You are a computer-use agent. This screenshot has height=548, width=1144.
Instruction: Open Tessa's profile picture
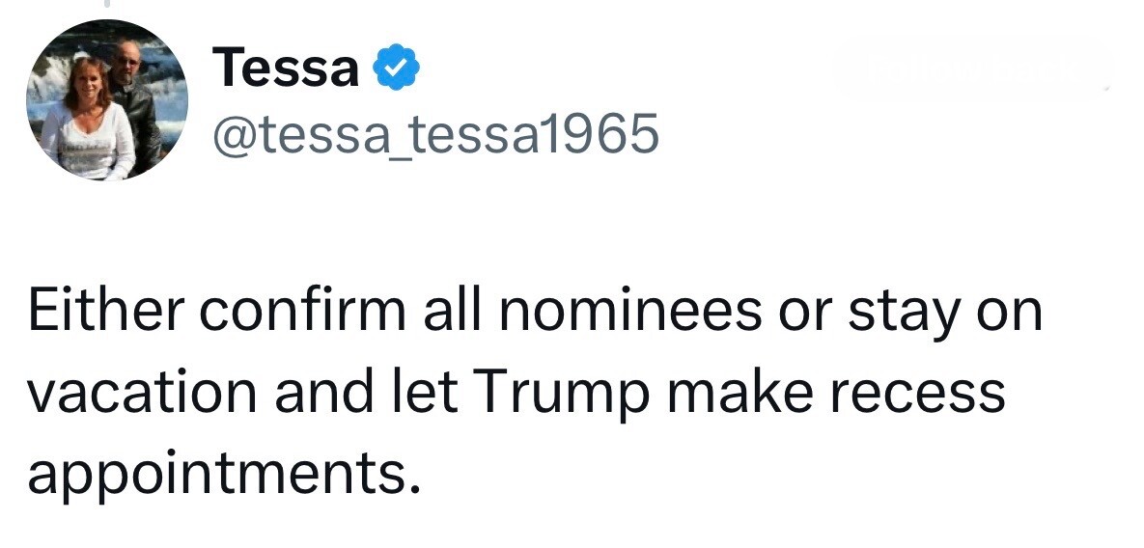(106, 99)
